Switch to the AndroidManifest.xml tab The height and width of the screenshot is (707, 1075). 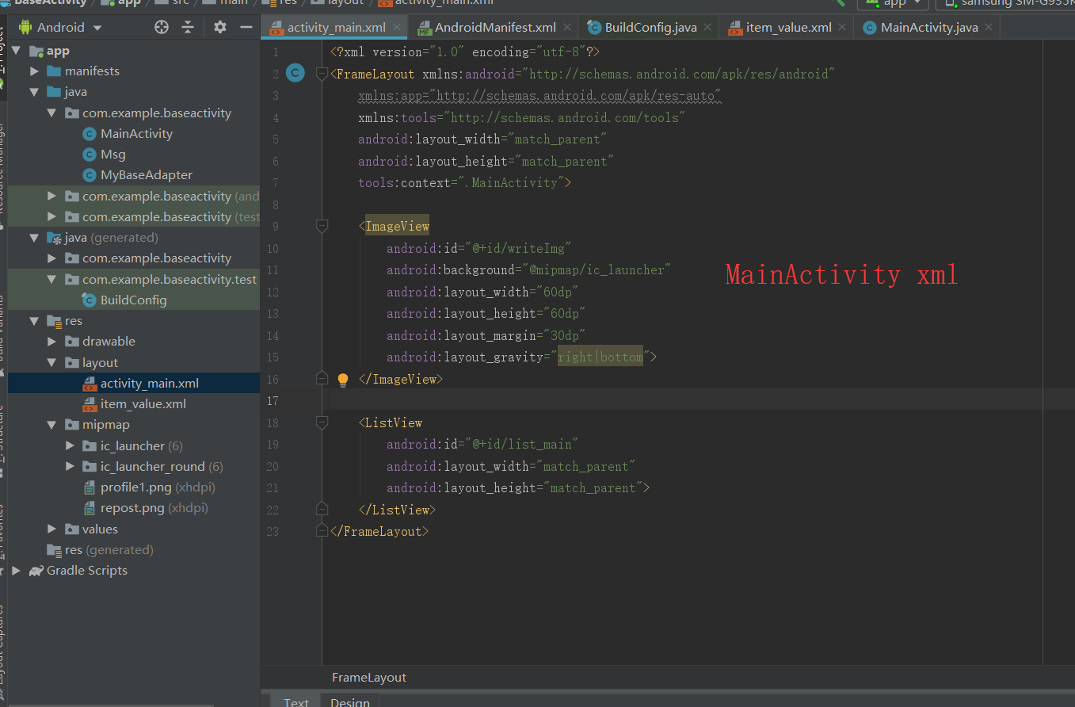click(x=495, y=27)
